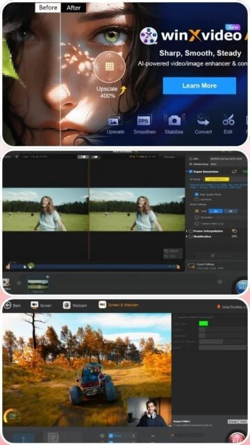250x445 pixels.
Task: Enable High Quality Mode checkbox
Action: click(x=197, y=195)
